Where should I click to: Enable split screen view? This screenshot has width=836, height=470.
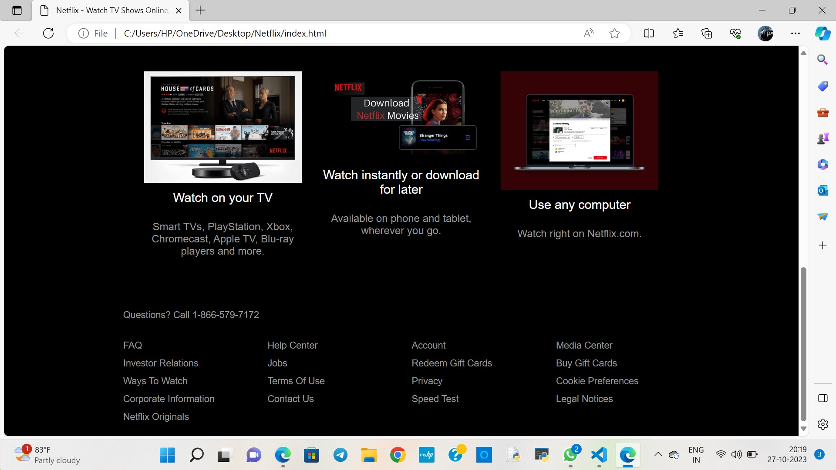point(648,33)
